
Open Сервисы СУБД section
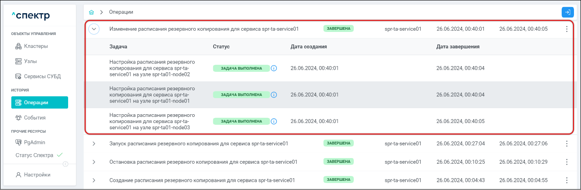point(42,76)
